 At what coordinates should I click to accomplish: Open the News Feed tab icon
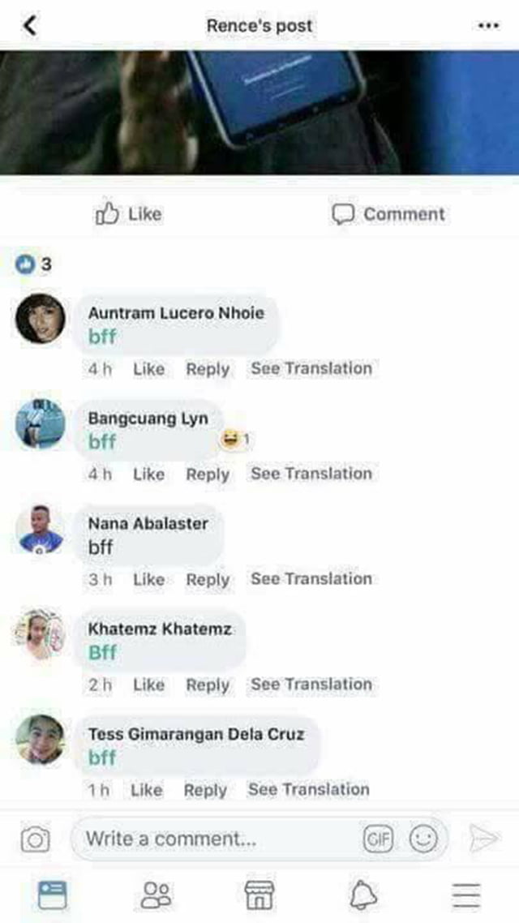[53, 895]
